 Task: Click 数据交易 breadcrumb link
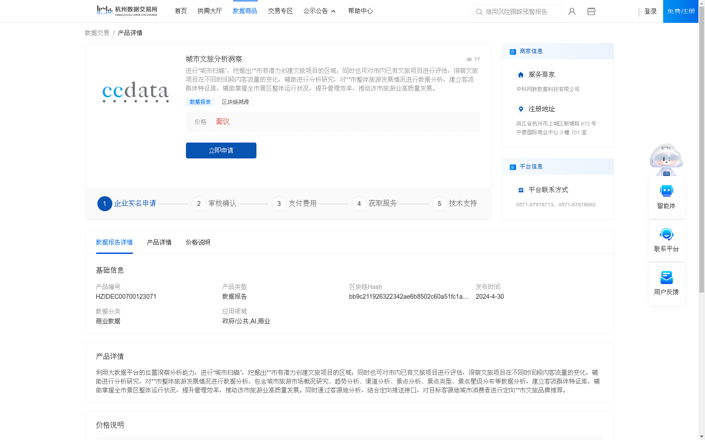coord(97,33)
